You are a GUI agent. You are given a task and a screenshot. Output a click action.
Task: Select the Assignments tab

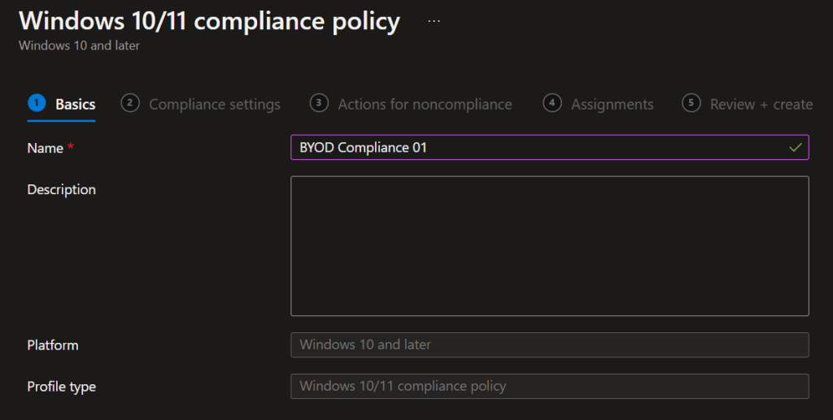point(612,104)
